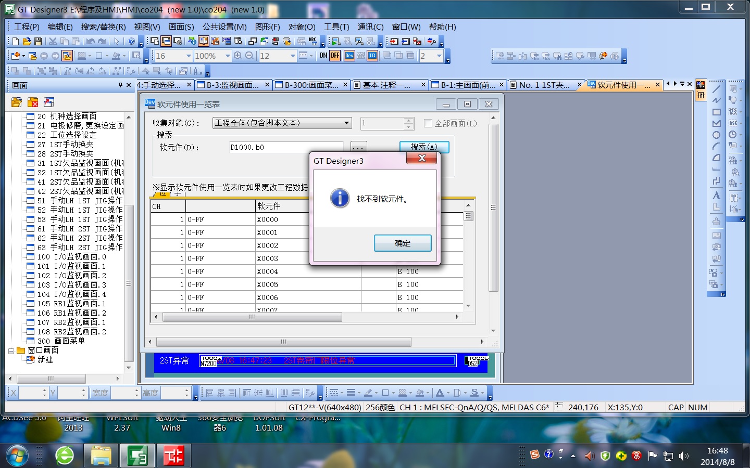Screen dimensions: 750x468
Task: Toggle the ON display state button
Action: (323, 56)
